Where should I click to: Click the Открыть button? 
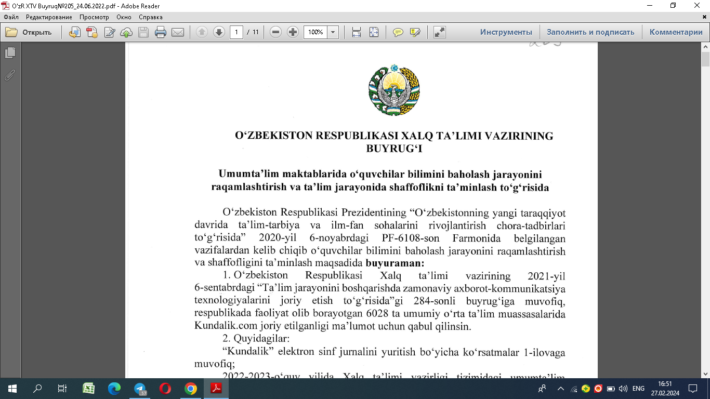coord(29,32)
